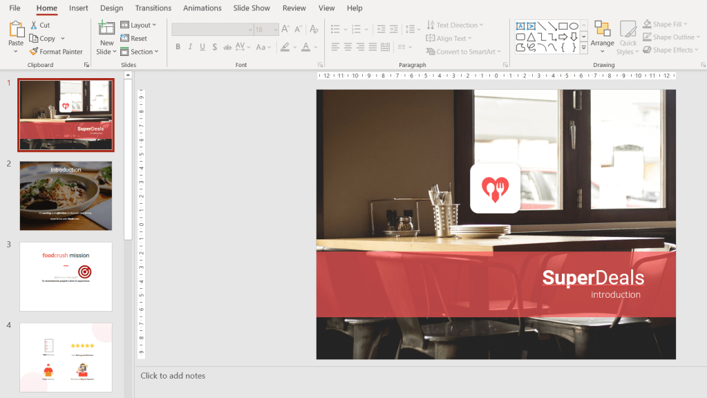The width and height of the screenshot is (707, 398).
Task: Toggle underline text formatting
Action: tap(202, 48)
